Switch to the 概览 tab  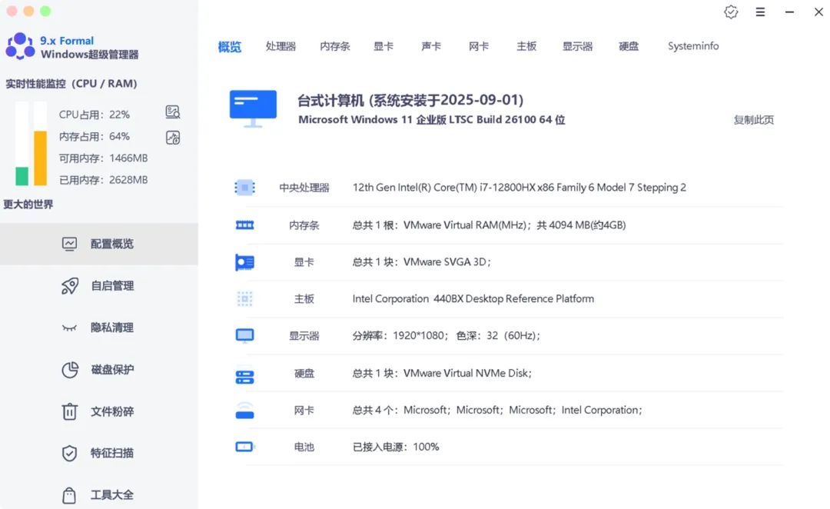point(230,47)
